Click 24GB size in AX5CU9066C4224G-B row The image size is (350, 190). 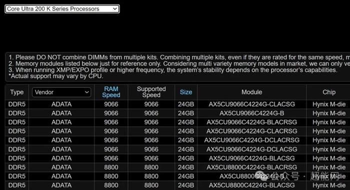pyautogui.click(x=186, y=113)
